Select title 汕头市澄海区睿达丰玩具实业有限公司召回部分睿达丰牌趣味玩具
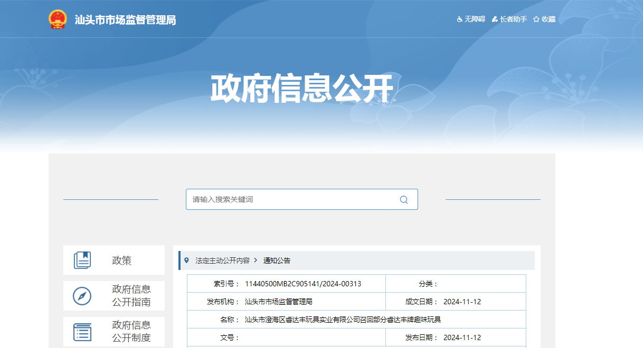This screenshot has width=643, height=348. coord(343,320)
